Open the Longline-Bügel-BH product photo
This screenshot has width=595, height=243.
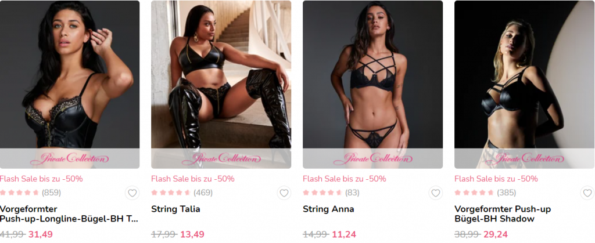tap(70, 85)
